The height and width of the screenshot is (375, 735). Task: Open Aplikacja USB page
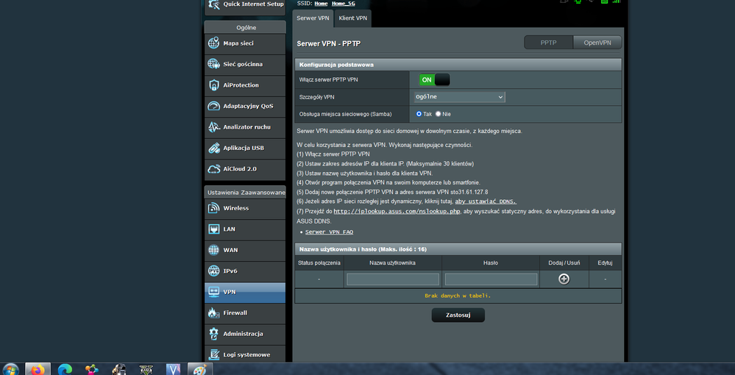click(x=244, y=148)
